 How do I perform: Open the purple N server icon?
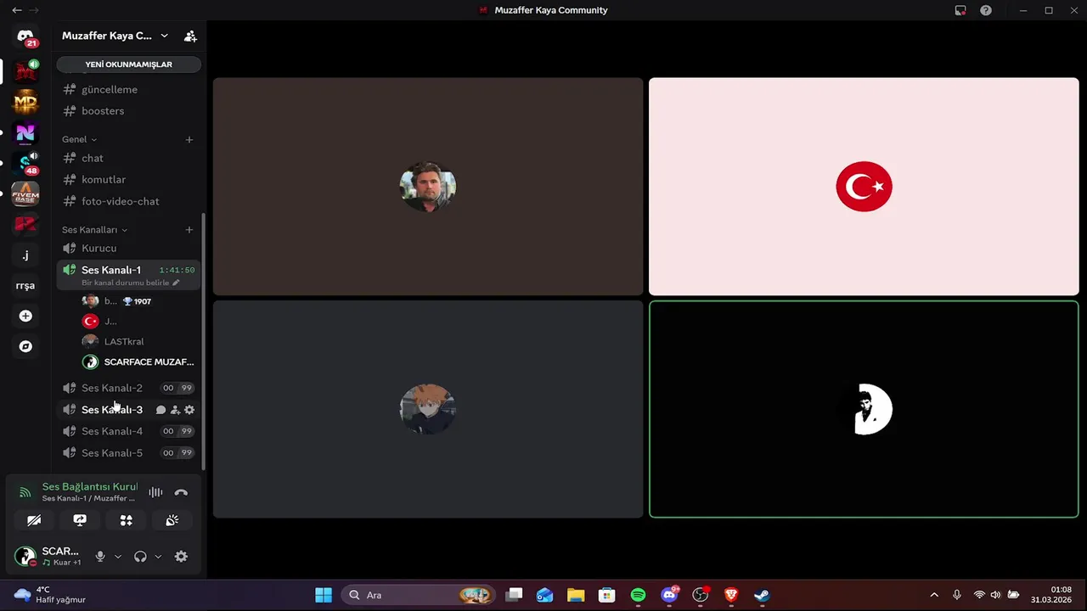click(x=25, y=133)
